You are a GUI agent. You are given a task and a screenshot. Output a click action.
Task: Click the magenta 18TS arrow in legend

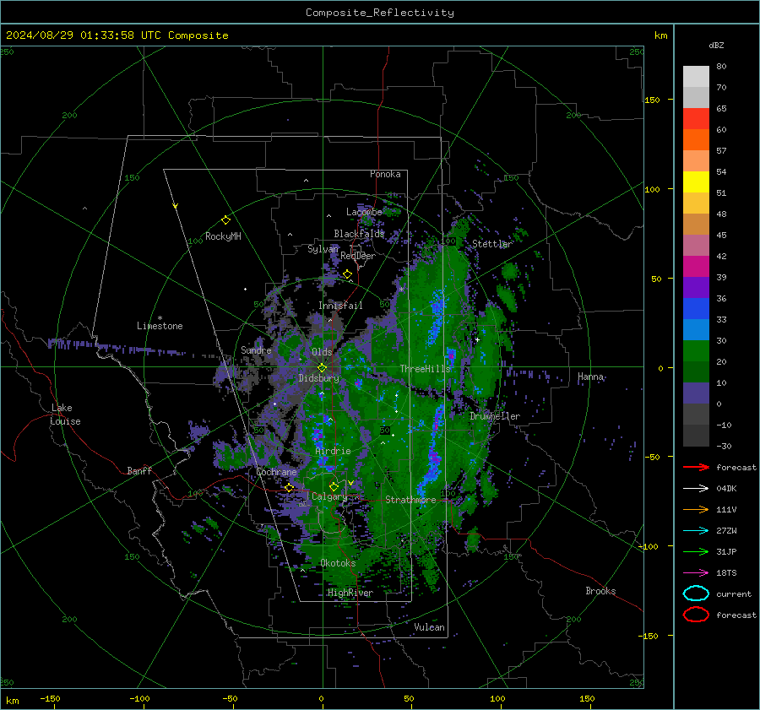pyautogui.click(x=696, y=573)
